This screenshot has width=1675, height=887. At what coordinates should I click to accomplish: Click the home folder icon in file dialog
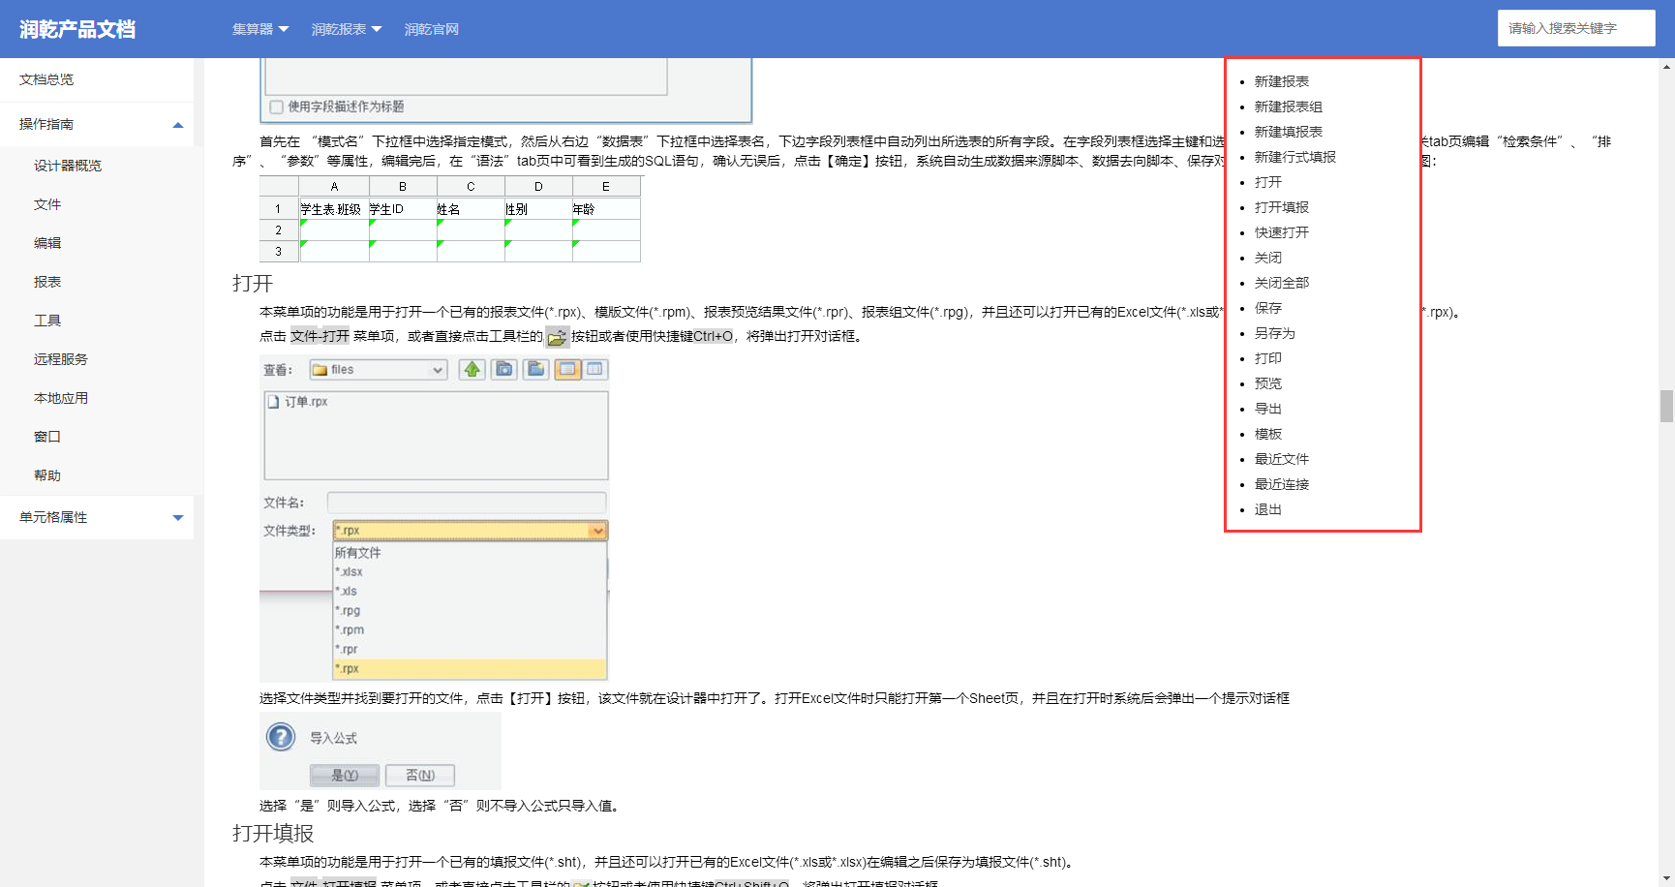coord(503,369)
